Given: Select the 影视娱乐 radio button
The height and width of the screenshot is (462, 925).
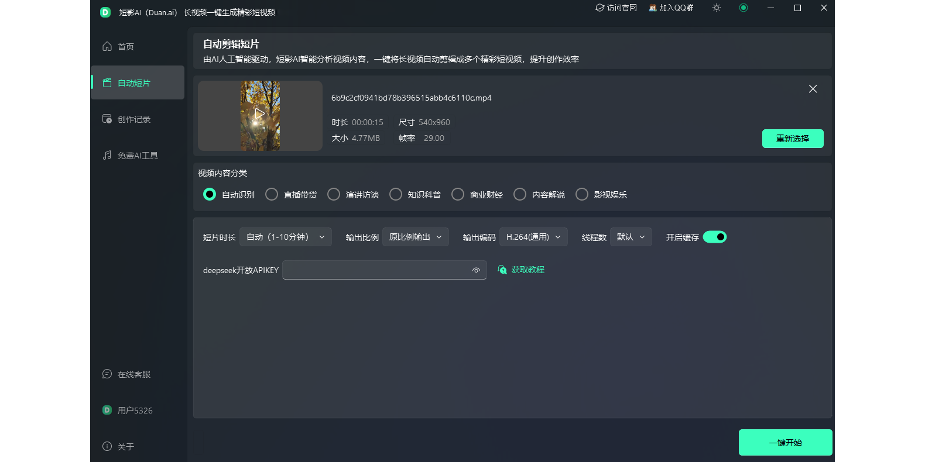Looking at the screenshot, I should 582,194.
